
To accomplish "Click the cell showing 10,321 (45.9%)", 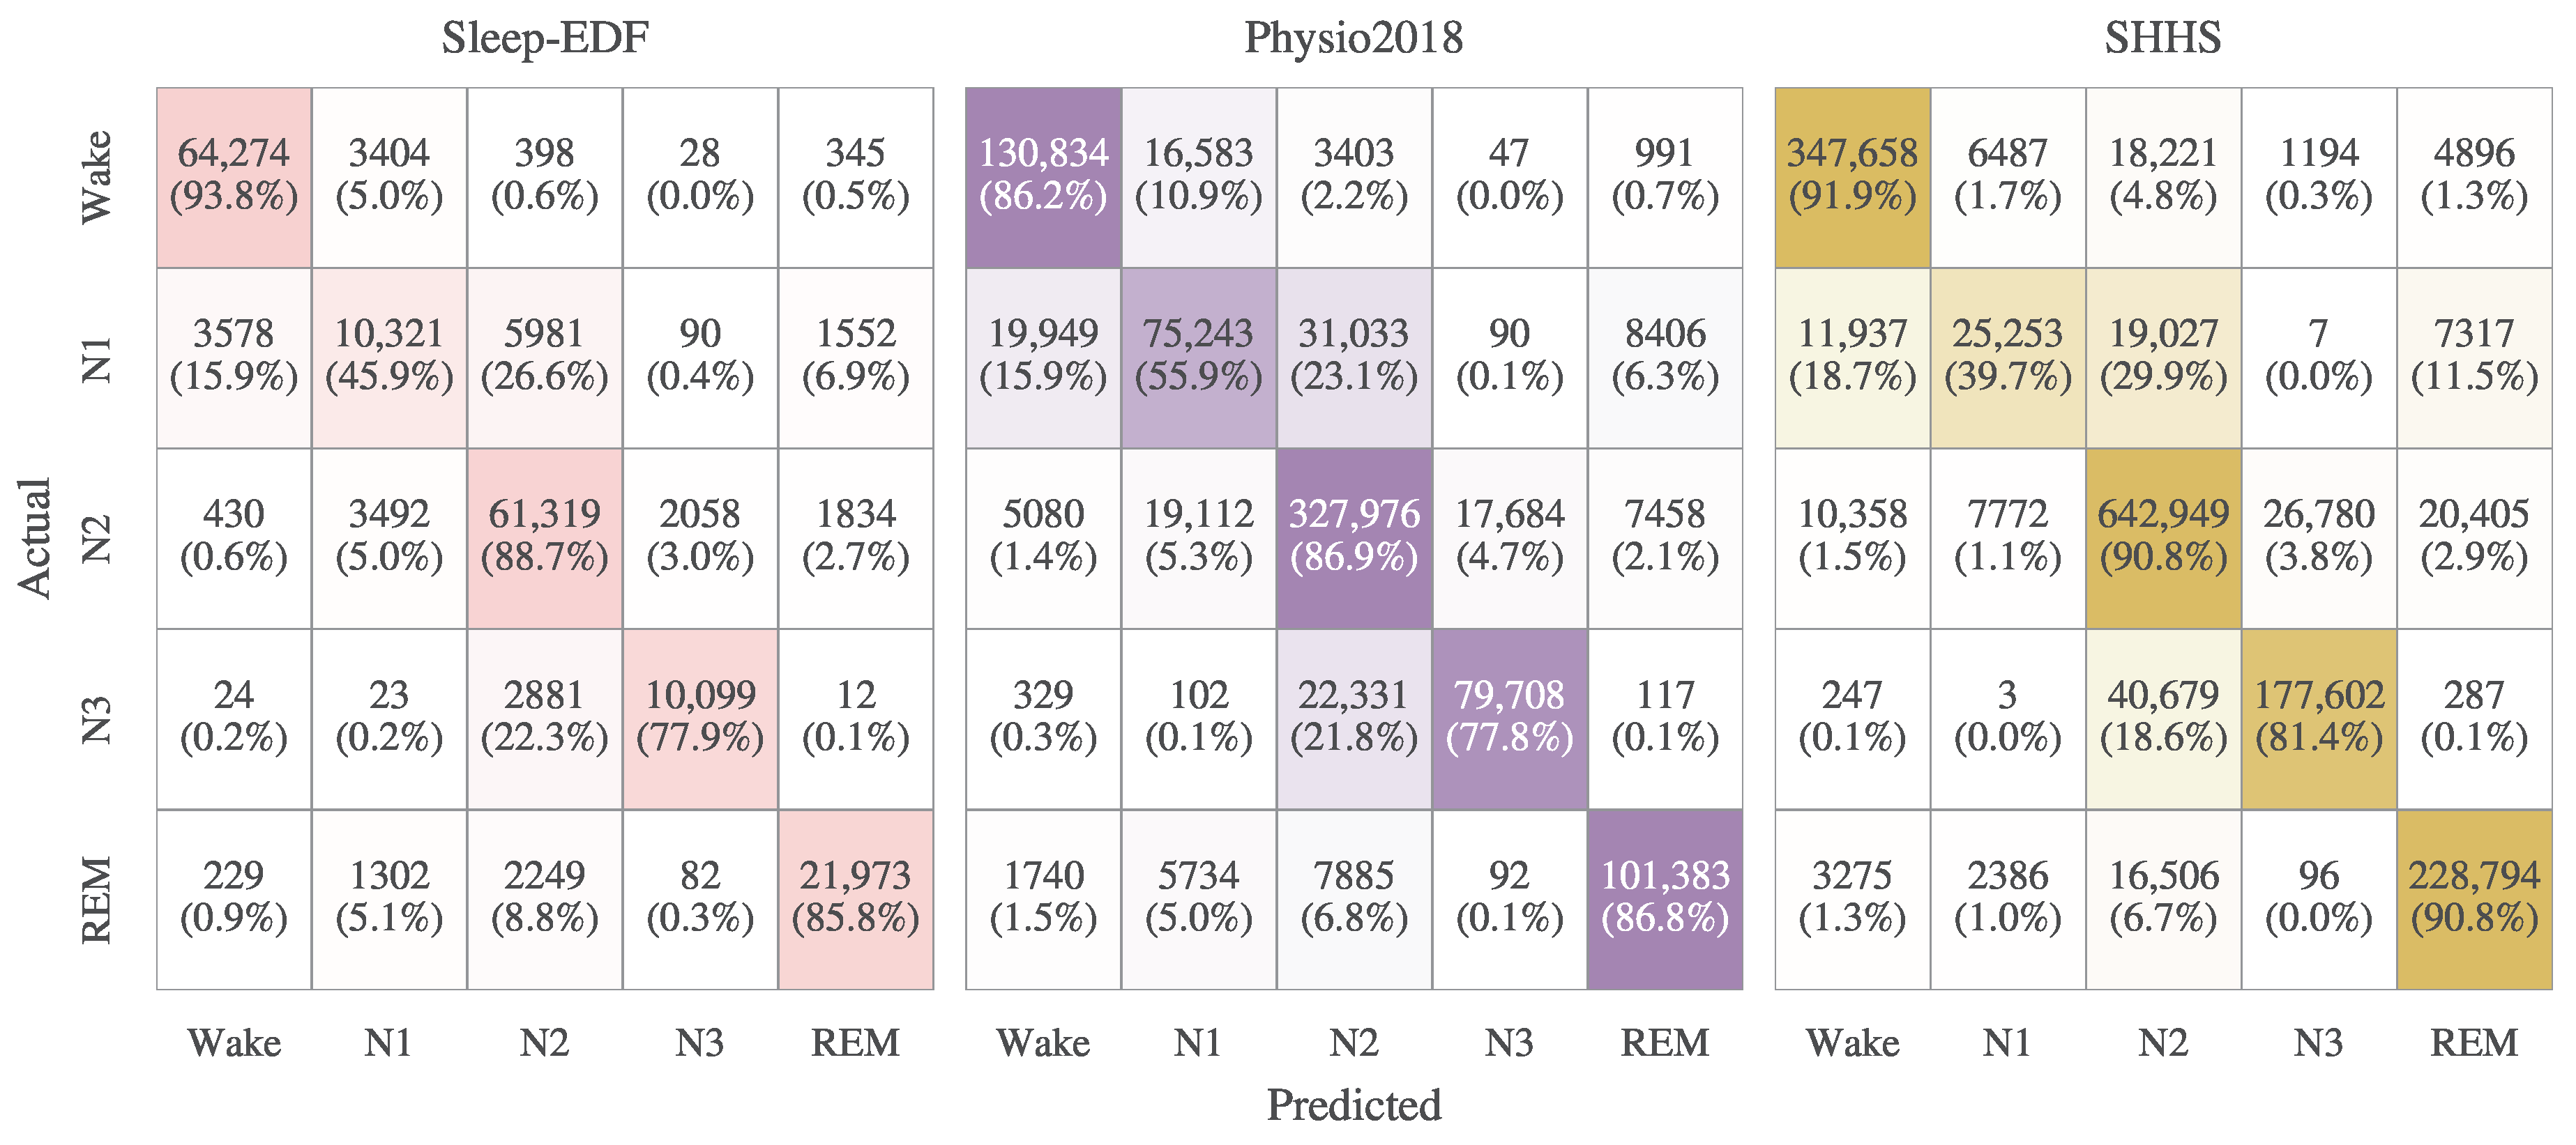I will point(389,358).
